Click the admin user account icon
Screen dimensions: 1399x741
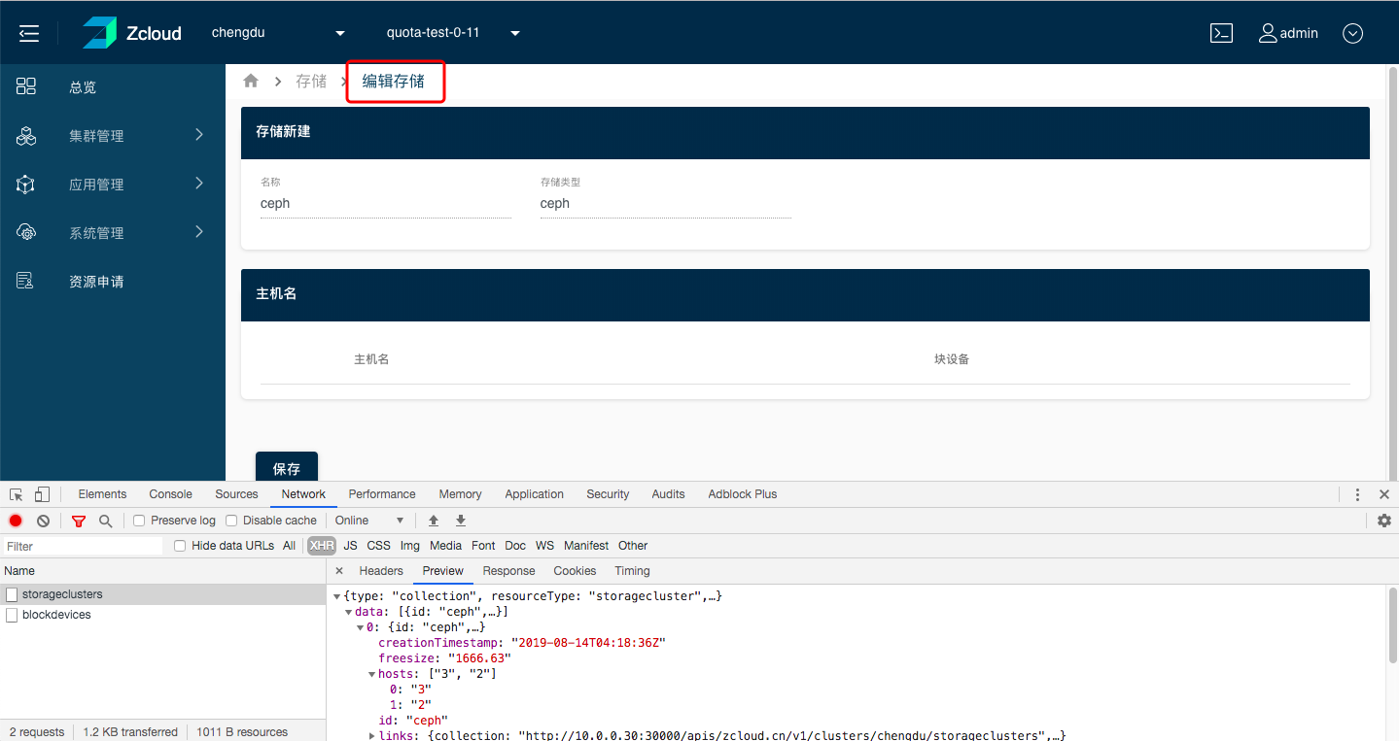click(x=1267, y=32)
